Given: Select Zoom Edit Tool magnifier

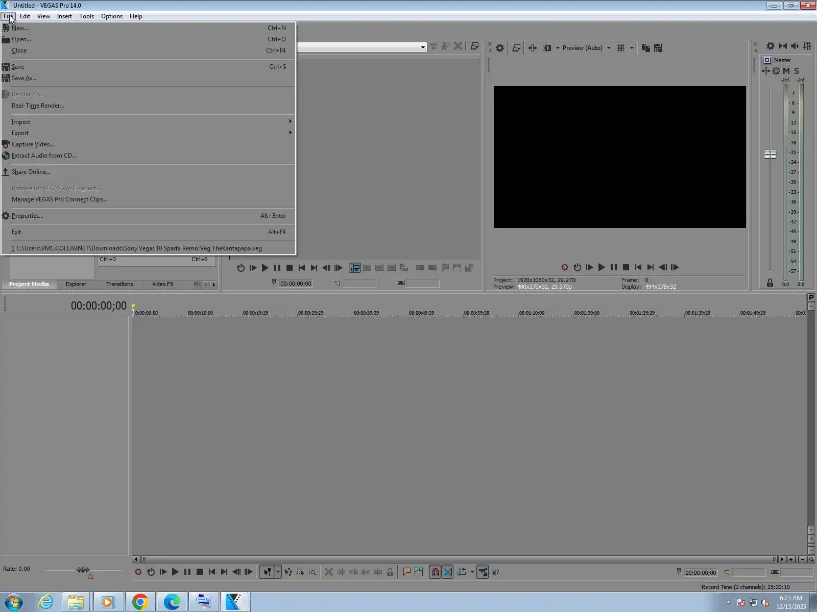Looking at the screenshot, I should (313, 572).
